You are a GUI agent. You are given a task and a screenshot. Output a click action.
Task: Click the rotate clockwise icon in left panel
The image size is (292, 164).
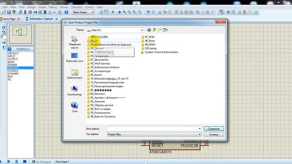coord(4,28)
